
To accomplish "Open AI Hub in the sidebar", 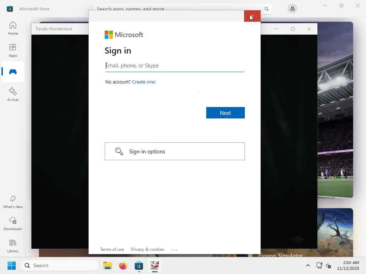I will click(x=13, y=94).
